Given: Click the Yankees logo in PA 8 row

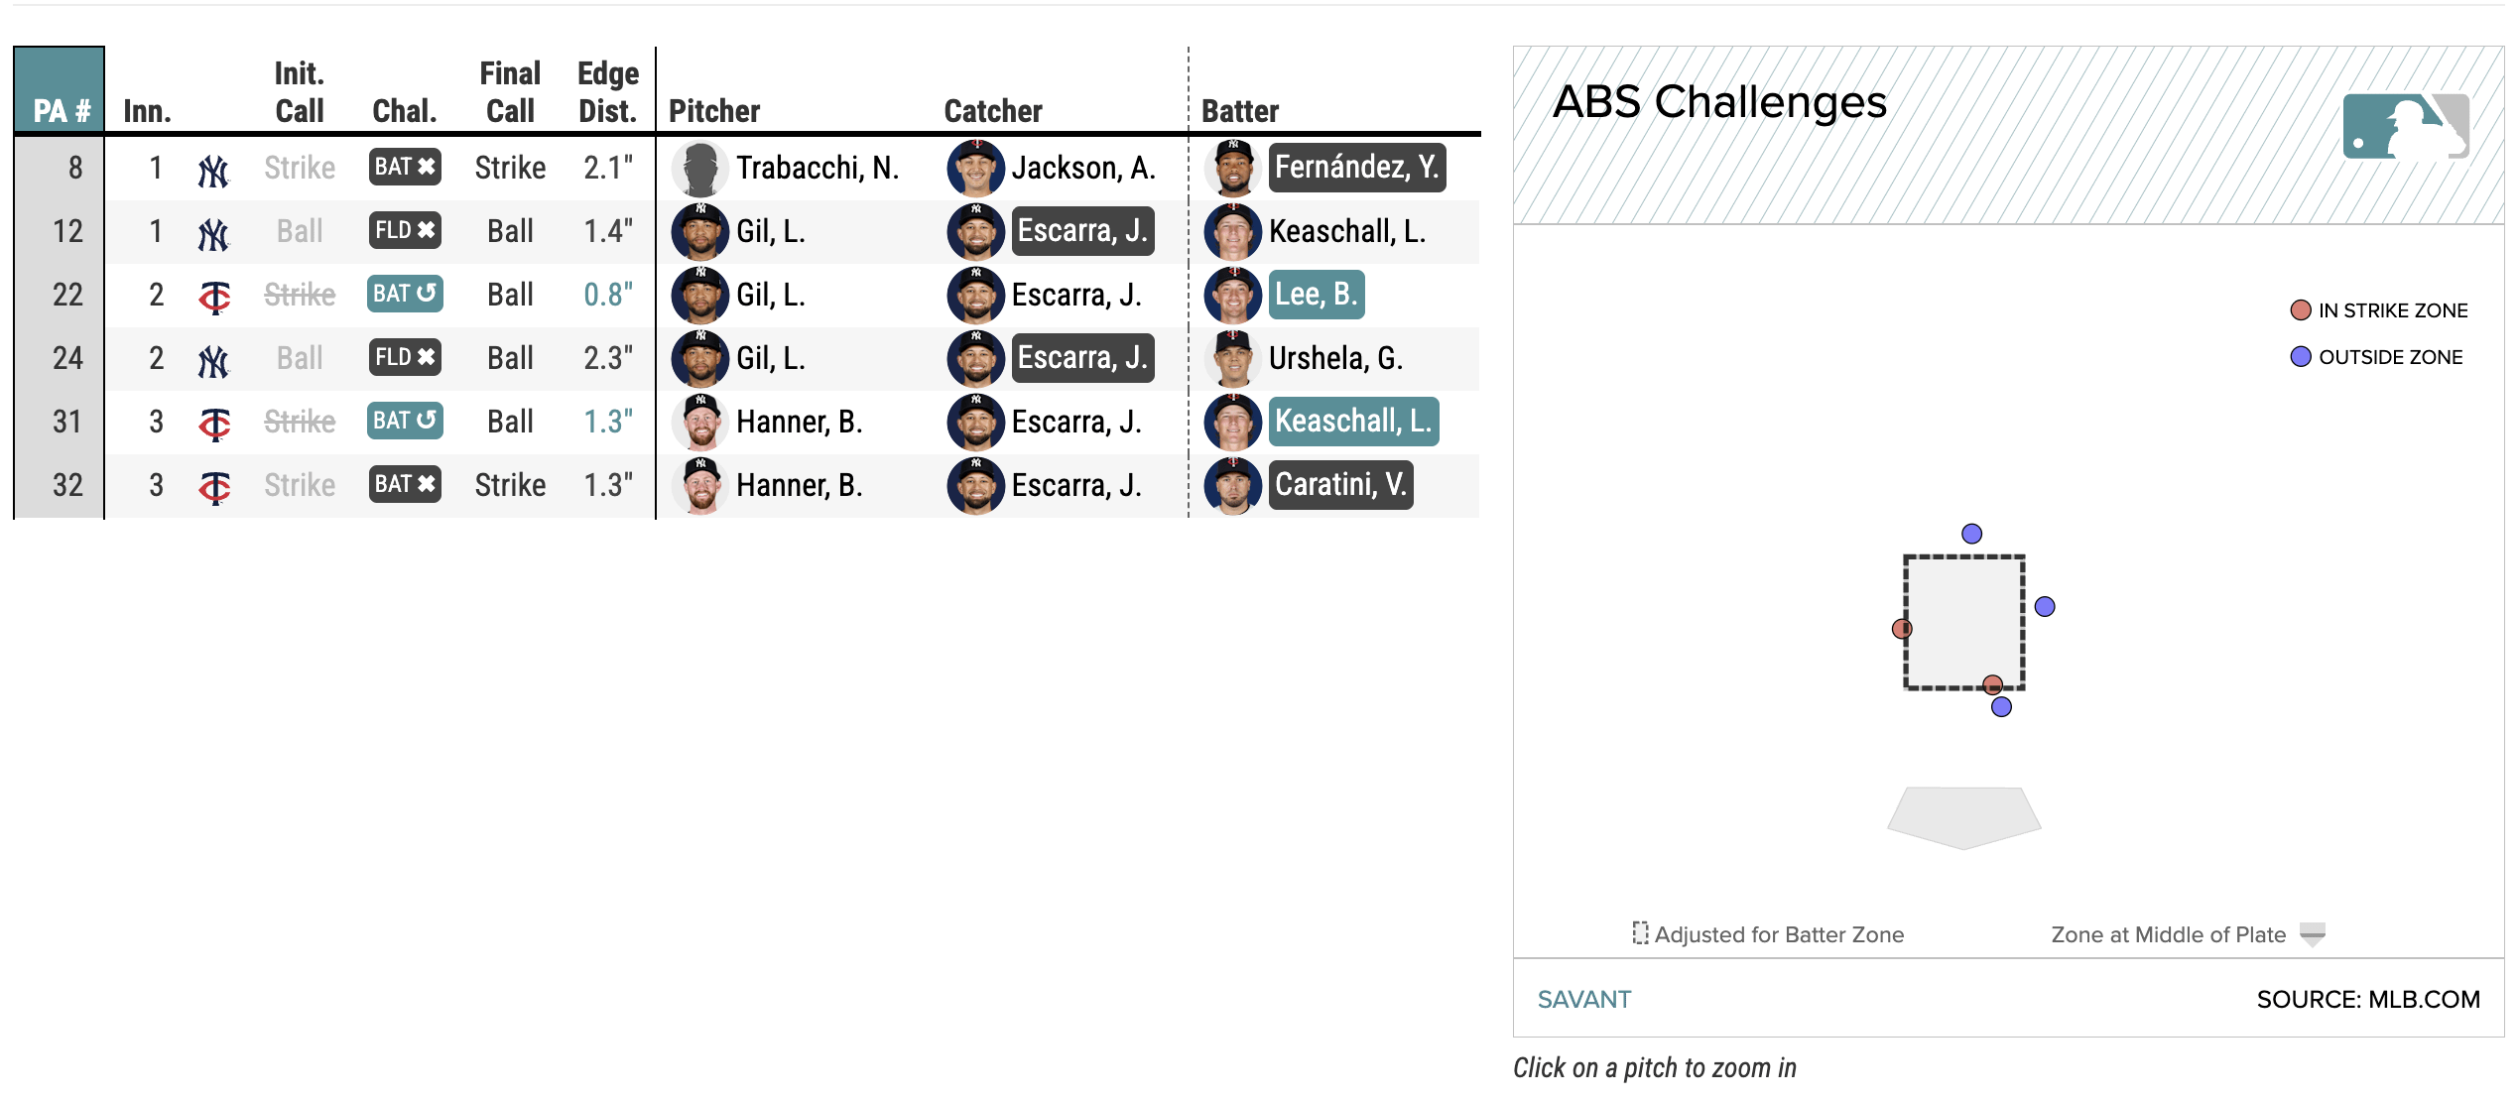Looking at the screenshot, I should click(213, 170).
